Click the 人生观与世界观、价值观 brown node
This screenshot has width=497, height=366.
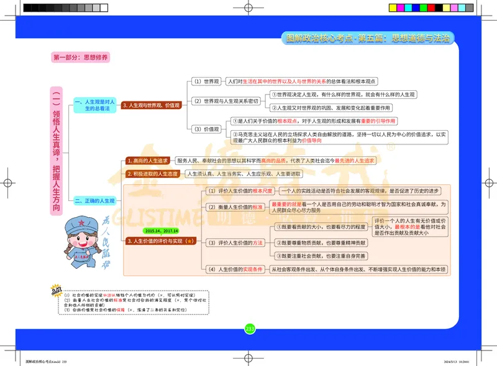click(151, 106)
